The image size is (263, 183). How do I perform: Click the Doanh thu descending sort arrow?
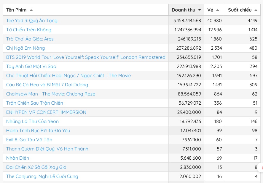(x=200, y=10)
